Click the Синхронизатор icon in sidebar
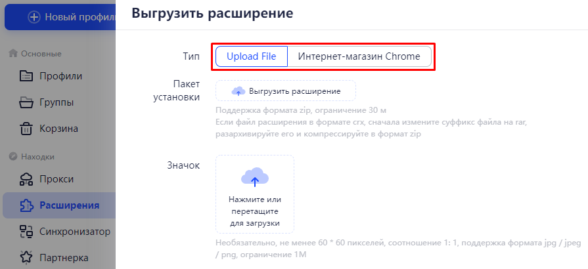Screen dimensions: 588x269 (x=26, y=232)
